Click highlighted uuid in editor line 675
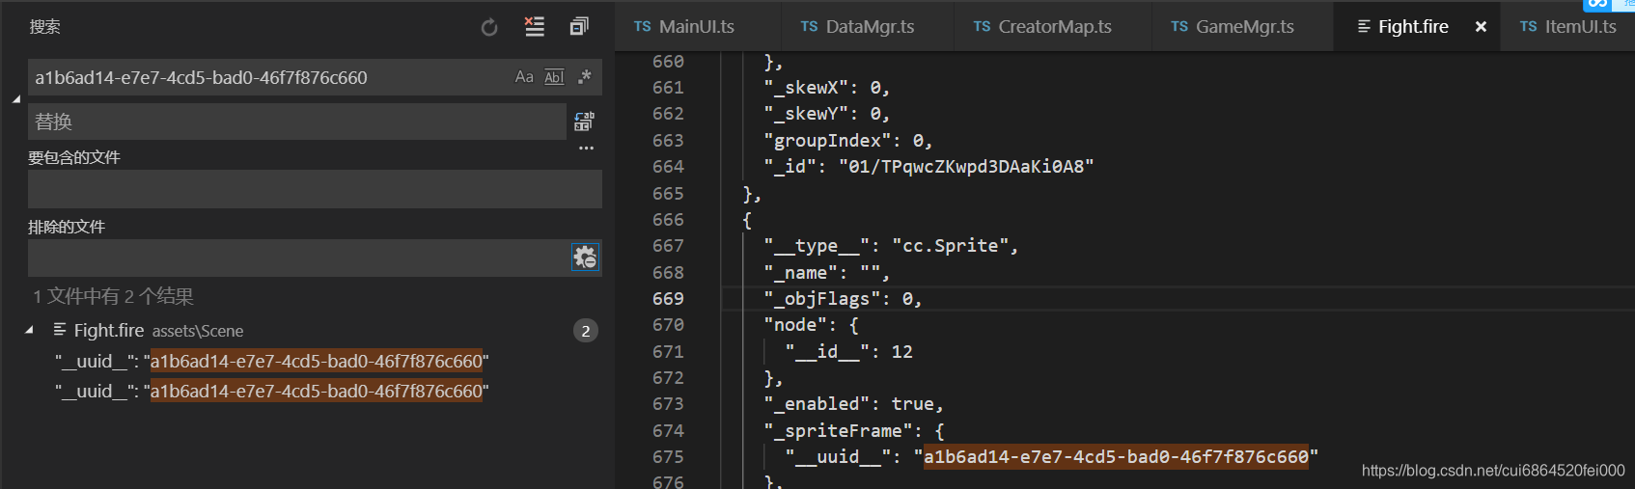Image resolution: width=1635 pixels, height=489 pixels. tap(1116, 457)
